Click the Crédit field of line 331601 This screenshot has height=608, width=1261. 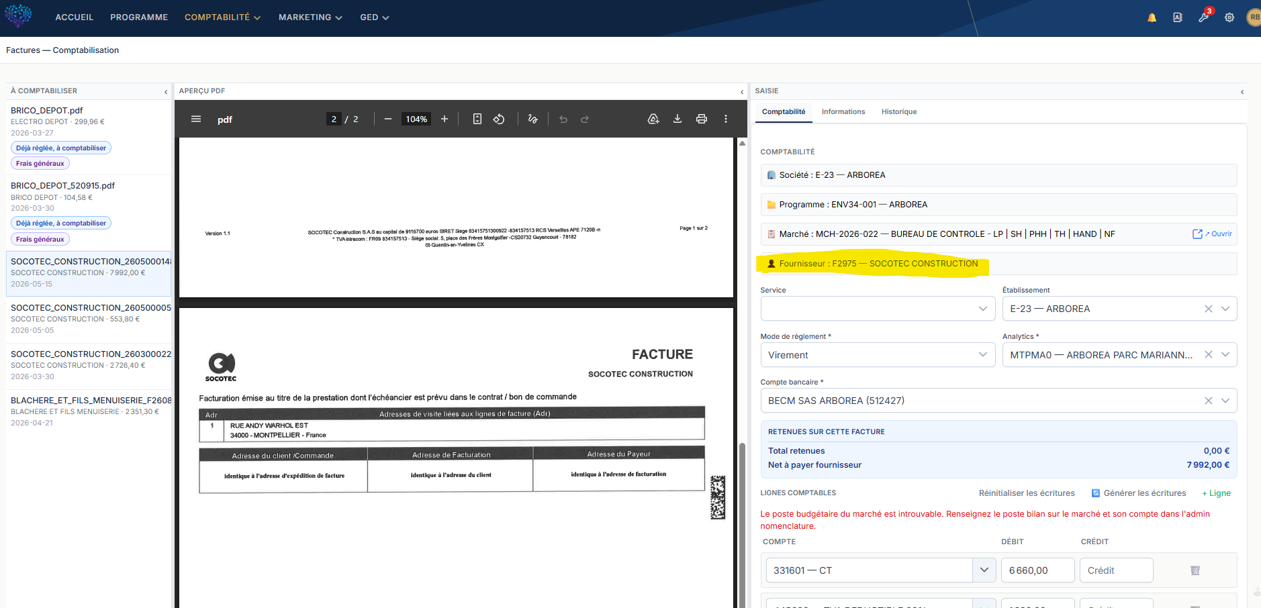point(1117,570)
